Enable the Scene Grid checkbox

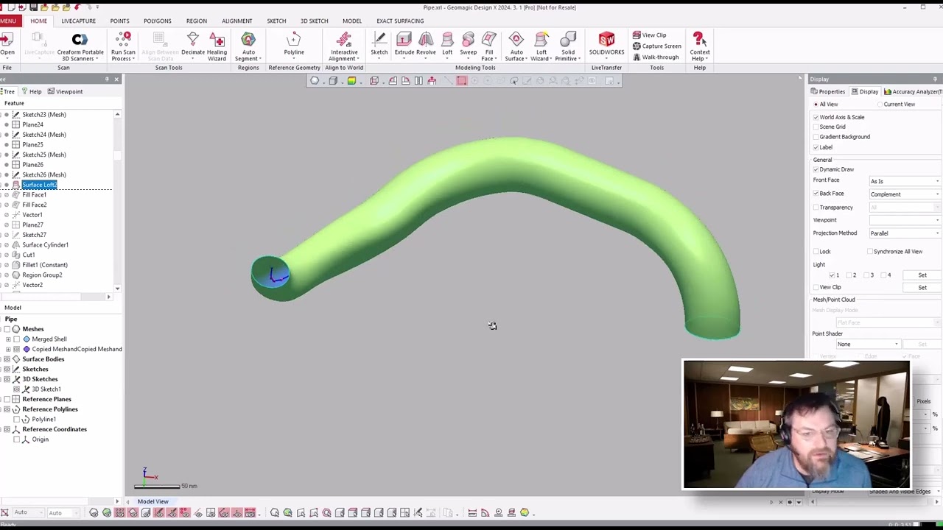tap(816, 127)
